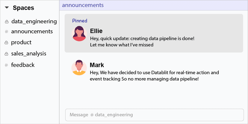Go to the sales_analysis space
The image size is (248, 124).
click(29, 54)
